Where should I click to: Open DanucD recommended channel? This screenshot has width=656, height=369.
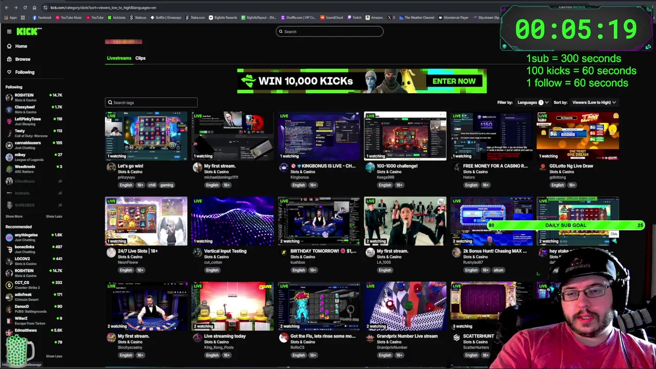[34, 309]
